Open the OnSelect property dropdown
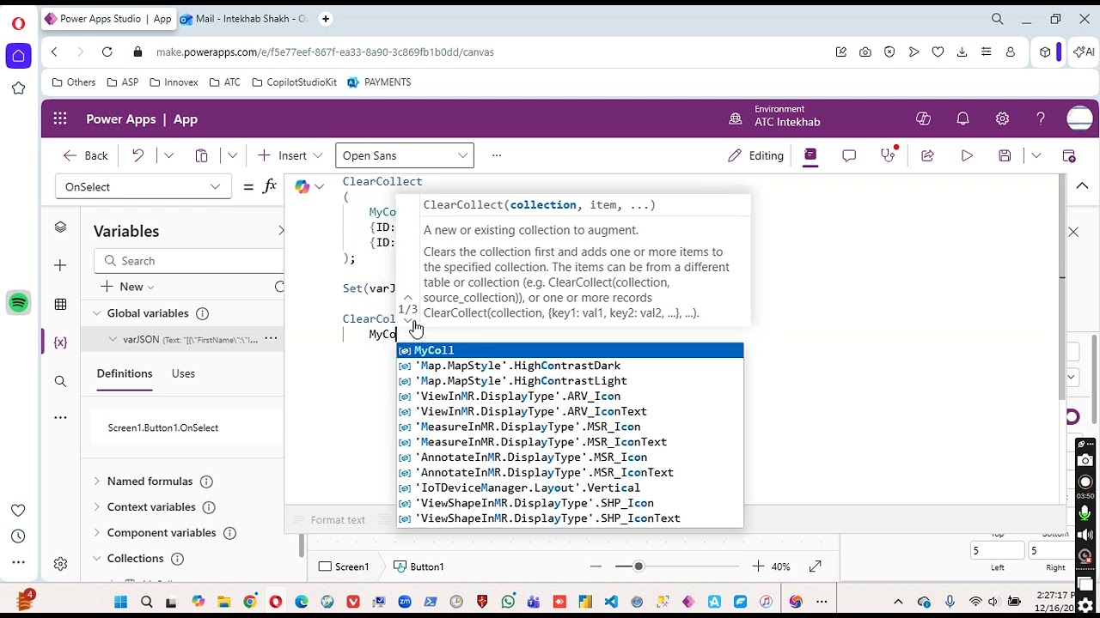The height and width of the screenshot is (618, 1100). click(x=143, y=186)
